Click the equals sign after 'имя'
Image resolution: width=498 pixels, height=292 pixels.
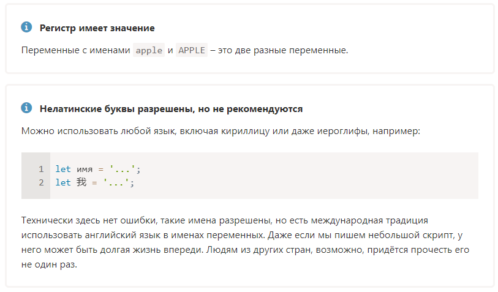pyautogui.click(x=100, y=170)
